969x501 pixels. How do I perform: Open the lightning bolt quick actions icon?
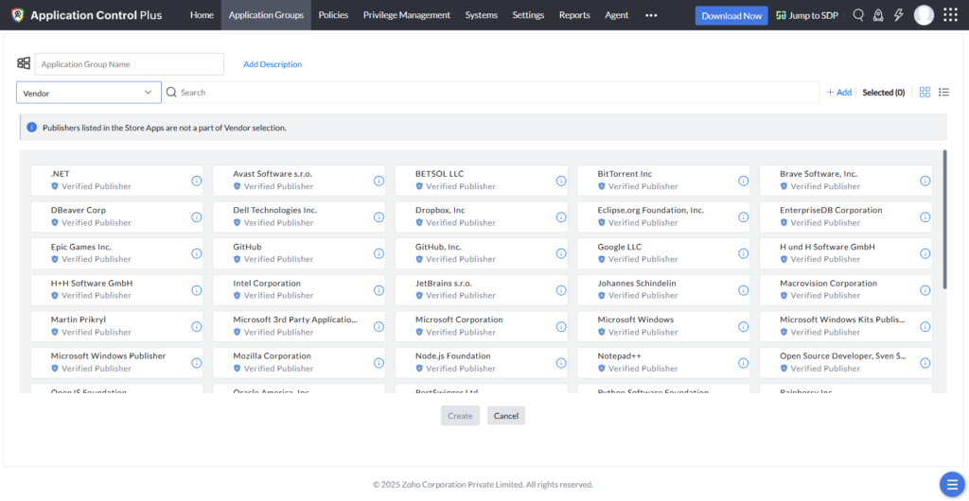[x=899, y=15]
